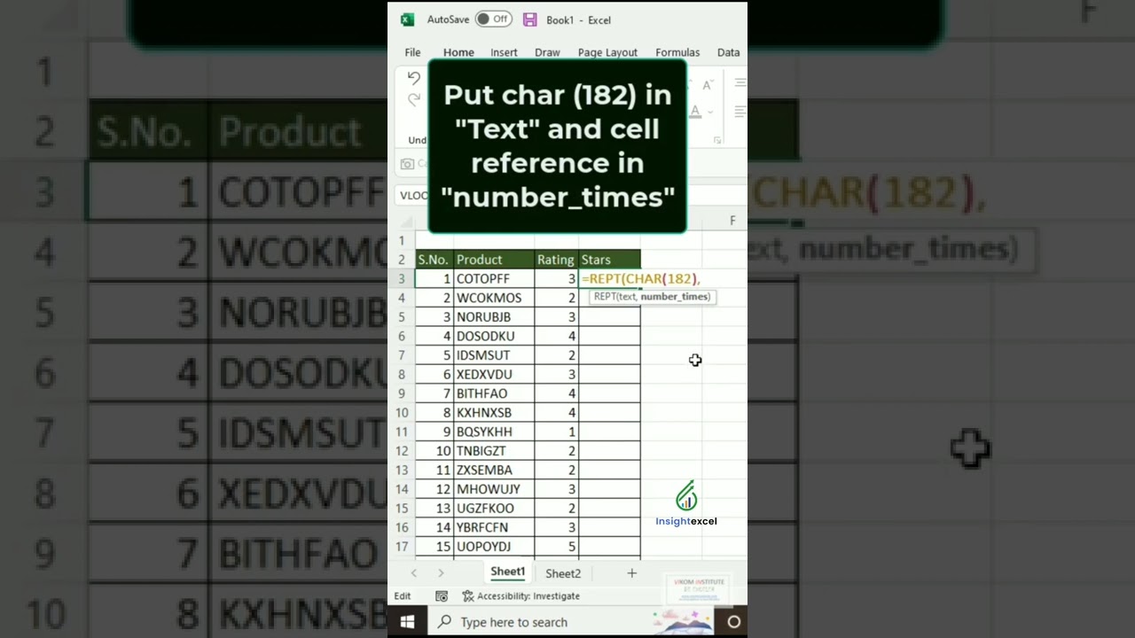Viewport: 1135px width, 638px height.
Task: Select the TNBIGZT product cell
Action: (x=494, y=451)
